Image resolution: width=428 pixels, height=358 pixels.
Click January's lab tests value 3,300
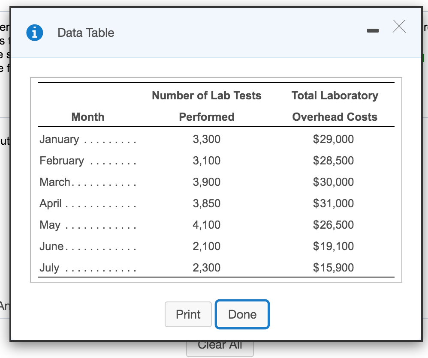[207, 139]
